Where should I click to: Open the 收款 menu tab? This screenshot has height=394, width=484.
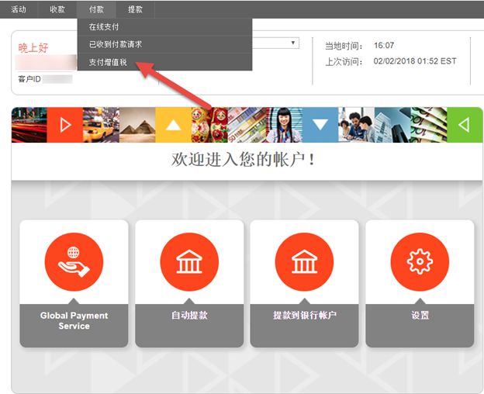[x=57, y=9]
